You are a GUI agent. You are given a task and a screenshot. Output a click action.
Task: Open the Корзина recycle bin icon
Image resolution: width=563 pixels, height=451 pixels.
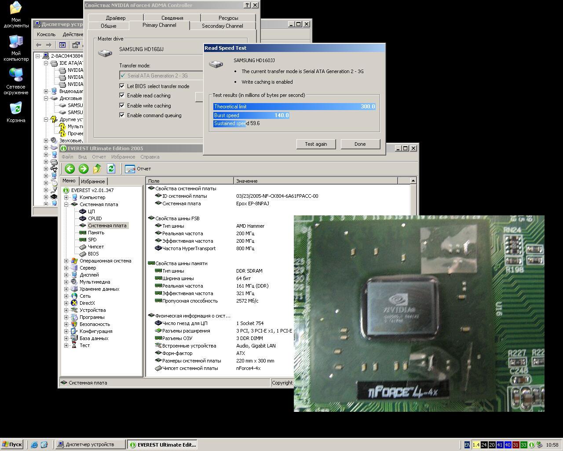[x=16, y=112]
